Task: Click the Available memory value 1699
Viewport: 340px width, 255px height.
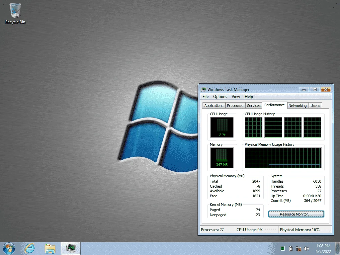Action: (256, 191)
